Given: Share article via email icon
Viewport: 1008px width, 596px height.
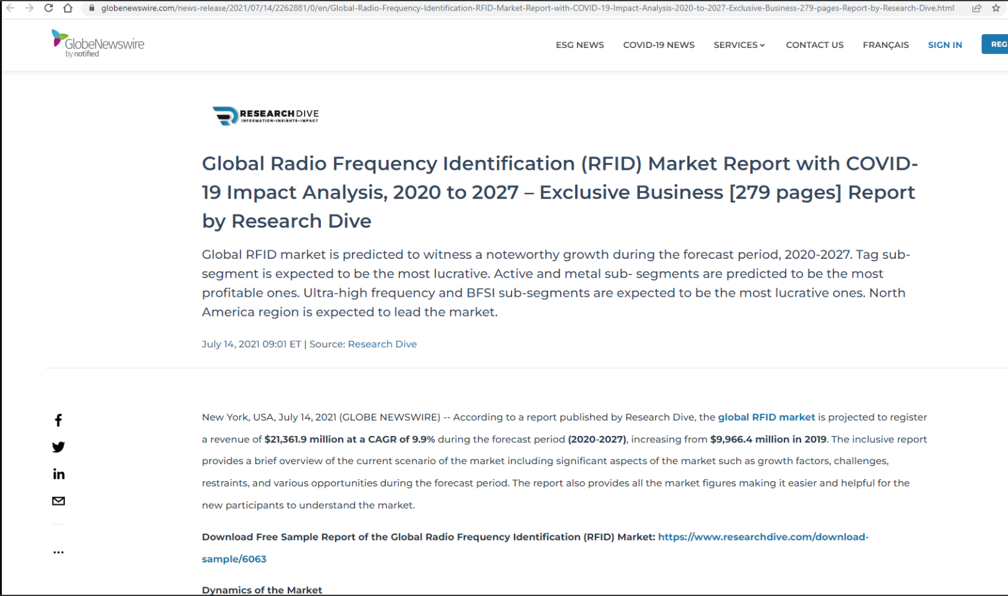Looking at the screenshot, I should [x=59, y=501].
